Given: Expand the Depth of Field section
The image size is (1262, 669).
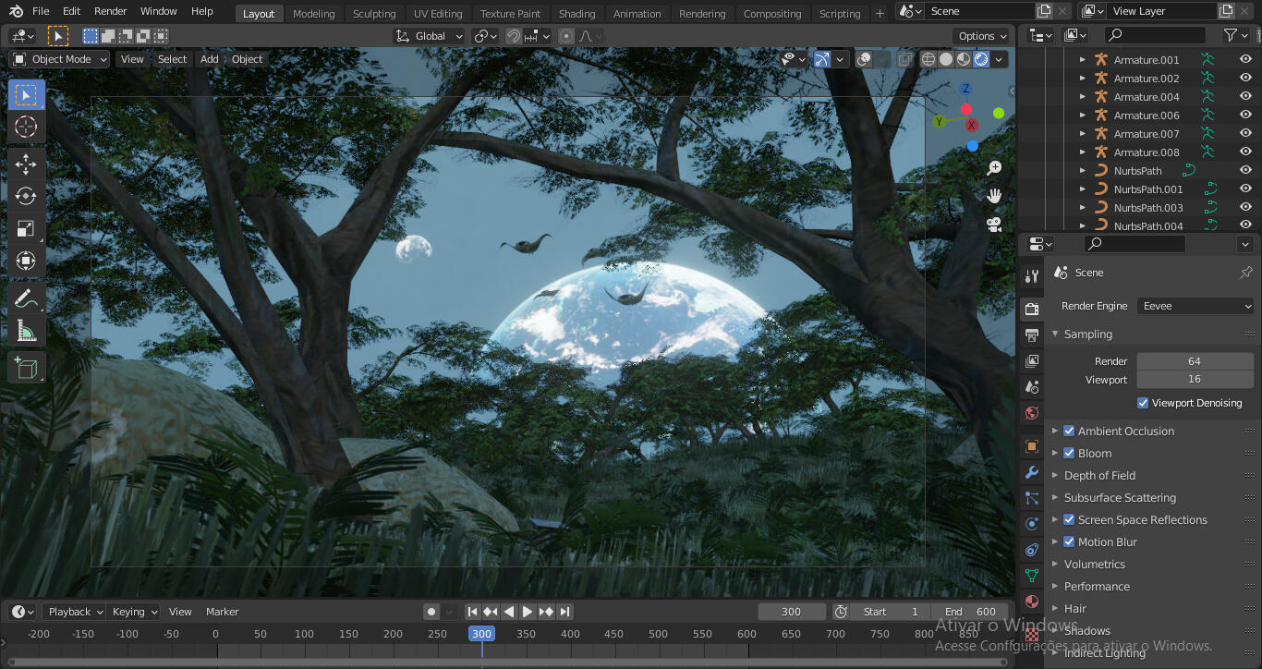Looking at the screenshot, I should 1054,475.
